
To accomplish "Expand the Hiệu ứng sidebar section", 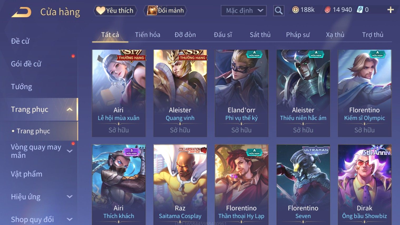I will pyautogui.click(x=70, y=197).
